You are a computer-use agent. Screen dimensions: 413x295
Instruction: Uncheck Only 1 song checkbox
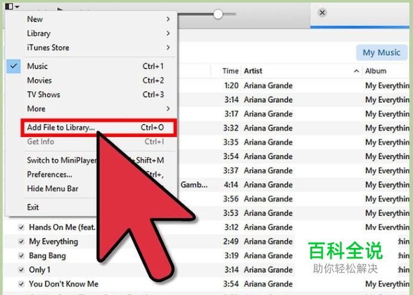21,270
